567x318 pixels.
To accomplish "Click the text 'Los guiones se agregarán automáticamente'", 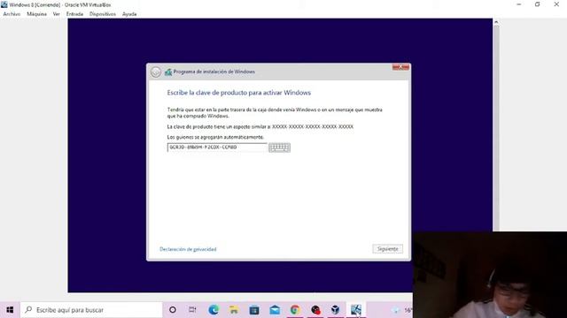I will pyautogui.click(x=215, y=137).
